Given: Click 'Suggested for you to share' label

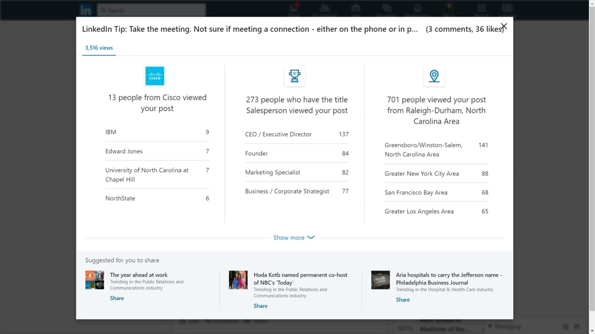Looking at the screenshot, I should pos(122,260).
